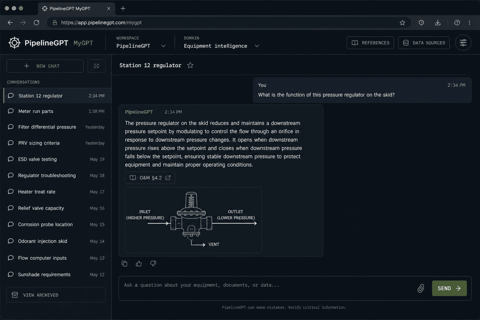Viewport: 480px width, 320px height.
Task: Open browser downloads
Action: [438, 22]
